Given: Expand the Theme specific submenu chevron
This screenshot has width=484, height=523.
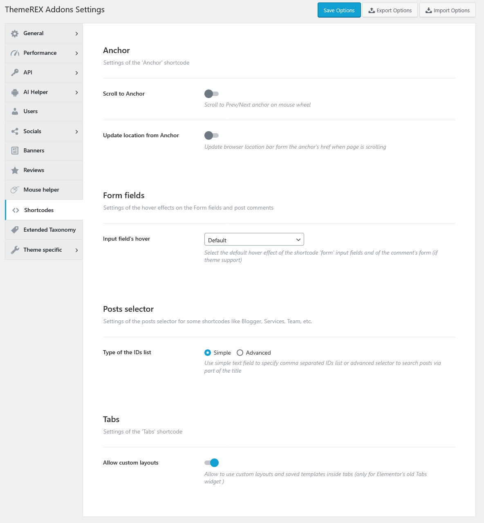Looking at the screenshot, I should pyautogui.click(x=76, y=250).
